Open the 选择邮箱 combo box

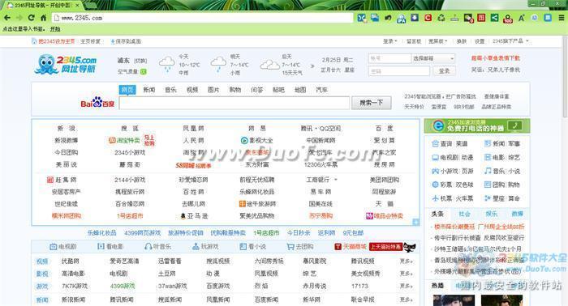(x=433, y=58)
